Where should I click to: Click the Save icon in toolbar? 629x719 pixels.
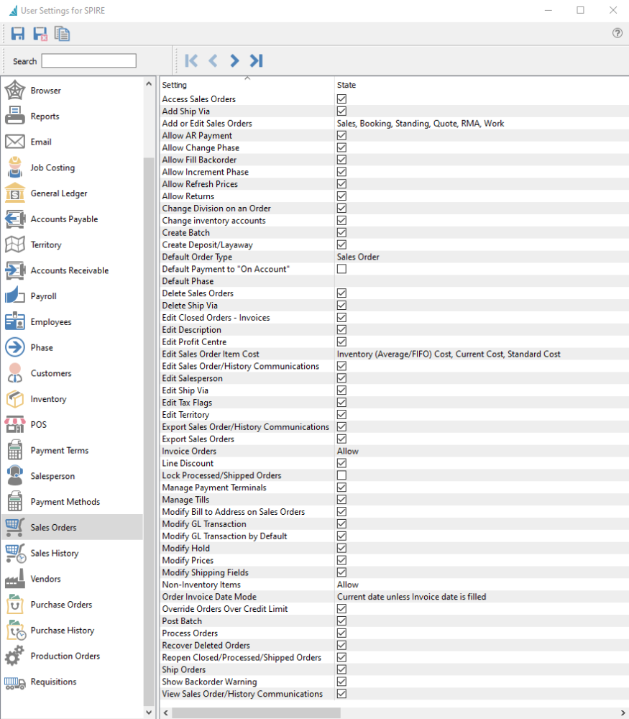pyautogui.click(x=18, y=34)
